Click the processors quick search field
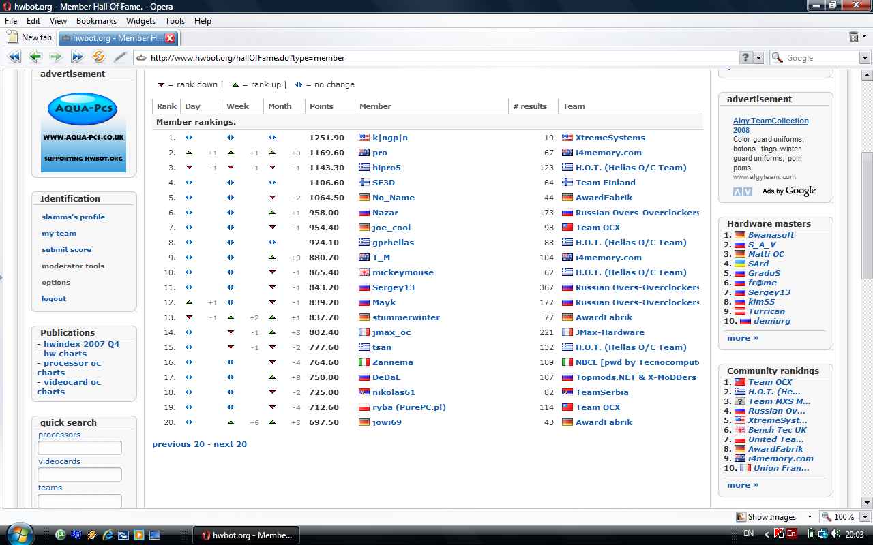This screenshot has height=545, width=873. [80, 448]
